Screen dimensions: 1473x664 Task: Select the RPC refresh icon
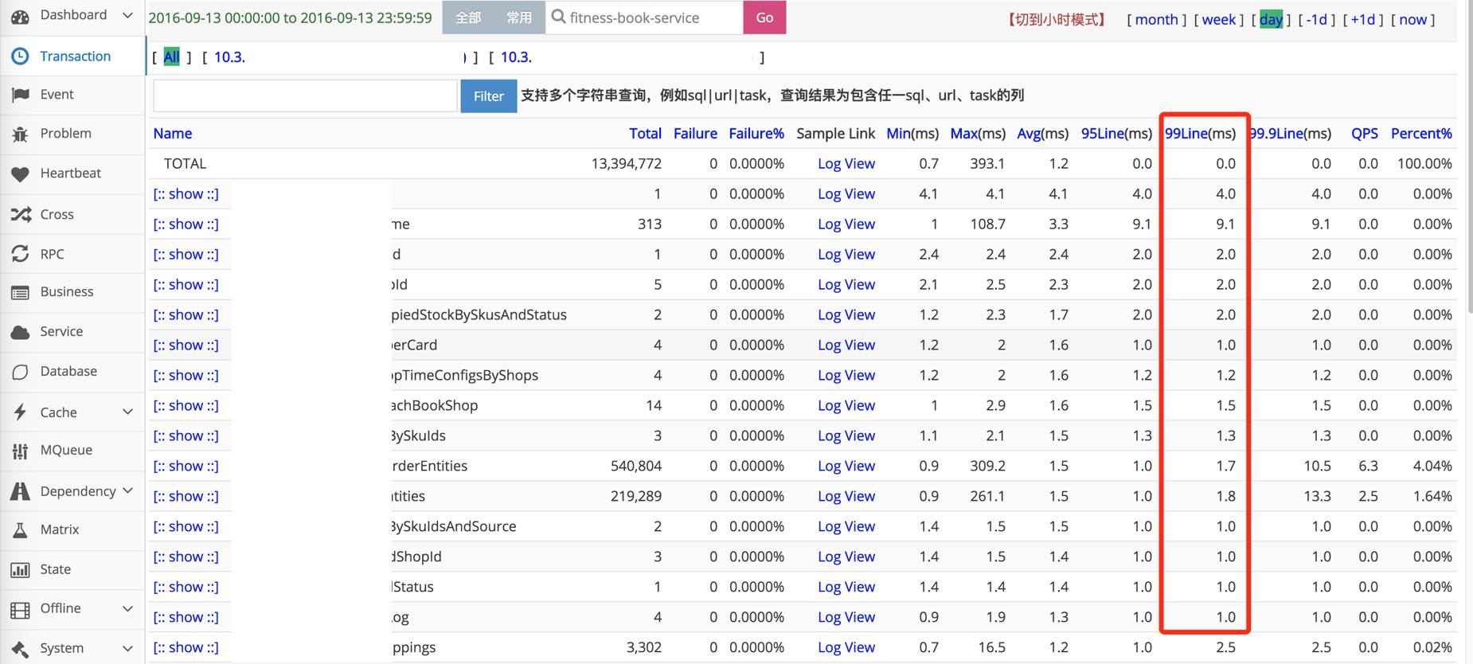point(21,254)
